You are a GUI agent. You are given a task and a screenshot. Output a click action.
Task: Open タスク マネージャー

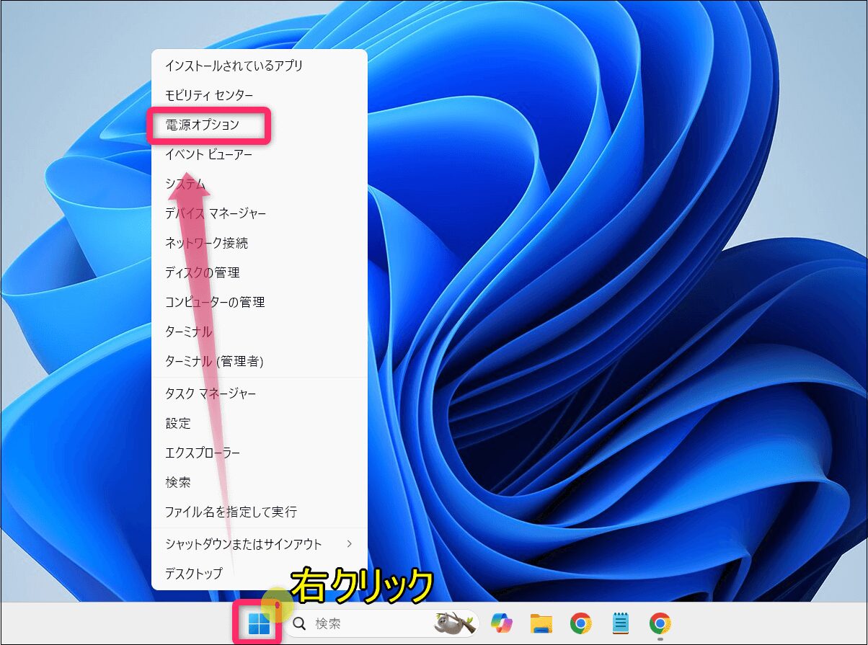pos(211,393)
